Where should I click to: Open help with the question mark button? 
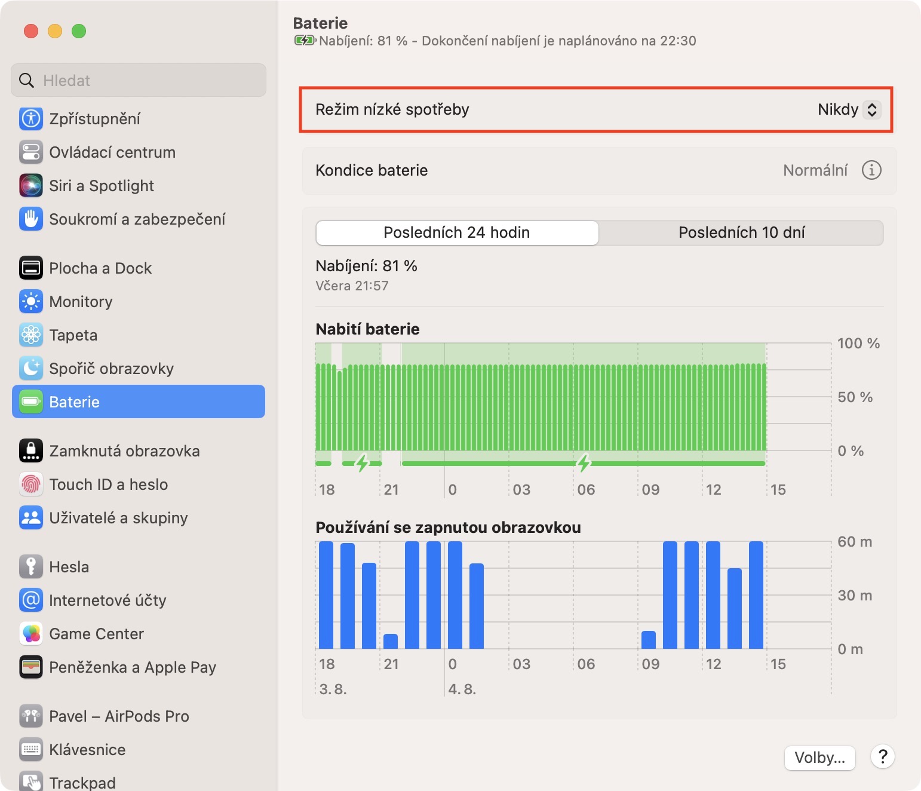point(883,756)
